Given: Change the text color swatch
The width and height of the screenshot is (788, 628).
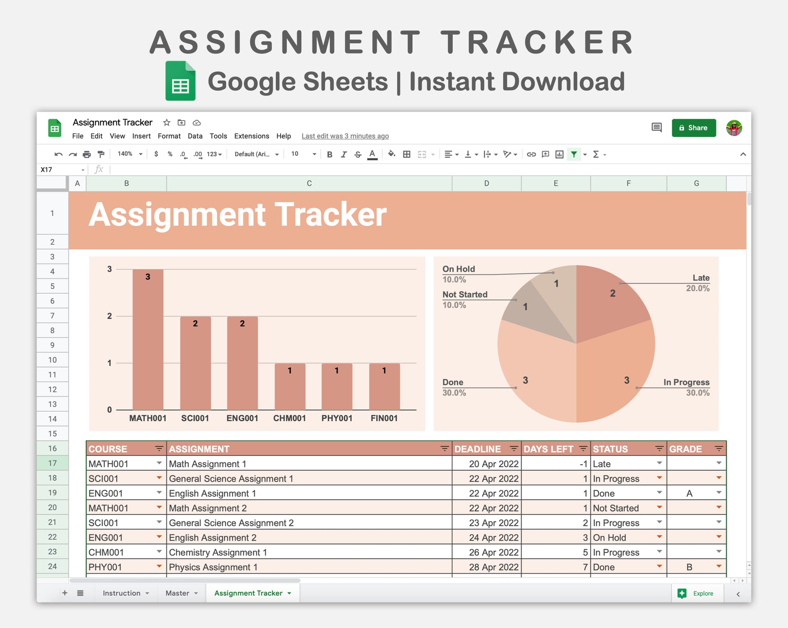Looking at the screenshot, I should click(372, 154).
